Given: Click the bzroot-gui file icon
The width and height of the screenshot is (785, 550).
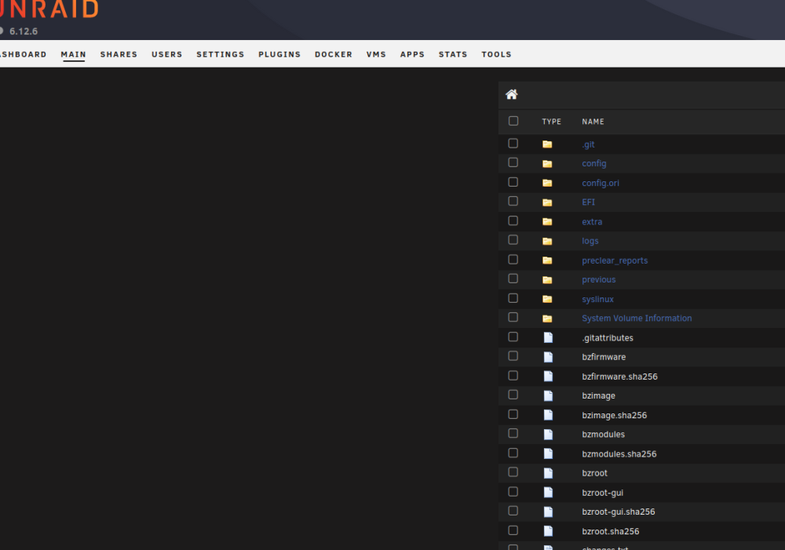Looking at the screenshot, I should pyautogui.click(x=548, y=493).
